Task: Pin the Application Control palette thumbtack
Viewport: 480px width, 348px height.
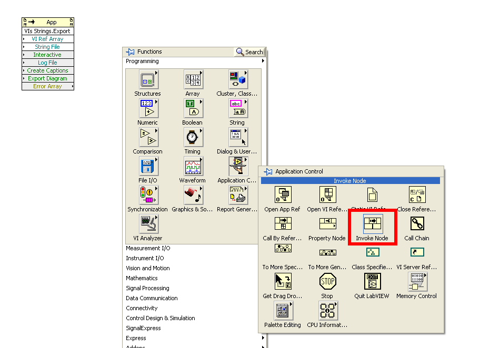Action: (268, 172)
